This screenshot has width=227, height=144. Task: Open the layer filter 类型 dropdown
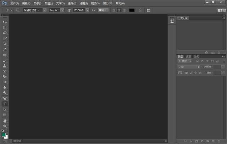(184, 61)
